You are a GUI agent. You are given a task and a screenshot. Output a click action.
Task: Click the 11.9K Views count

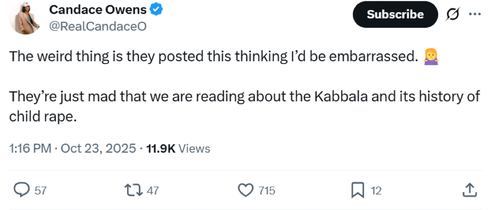[x=178, y=148]
